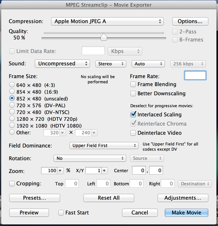Enable the Cropping checkbox
218x226 pixels.
(x=12, y=183)
